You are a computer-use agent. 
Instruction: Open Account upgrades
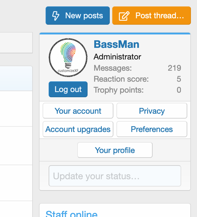click(x=78, y=129)
